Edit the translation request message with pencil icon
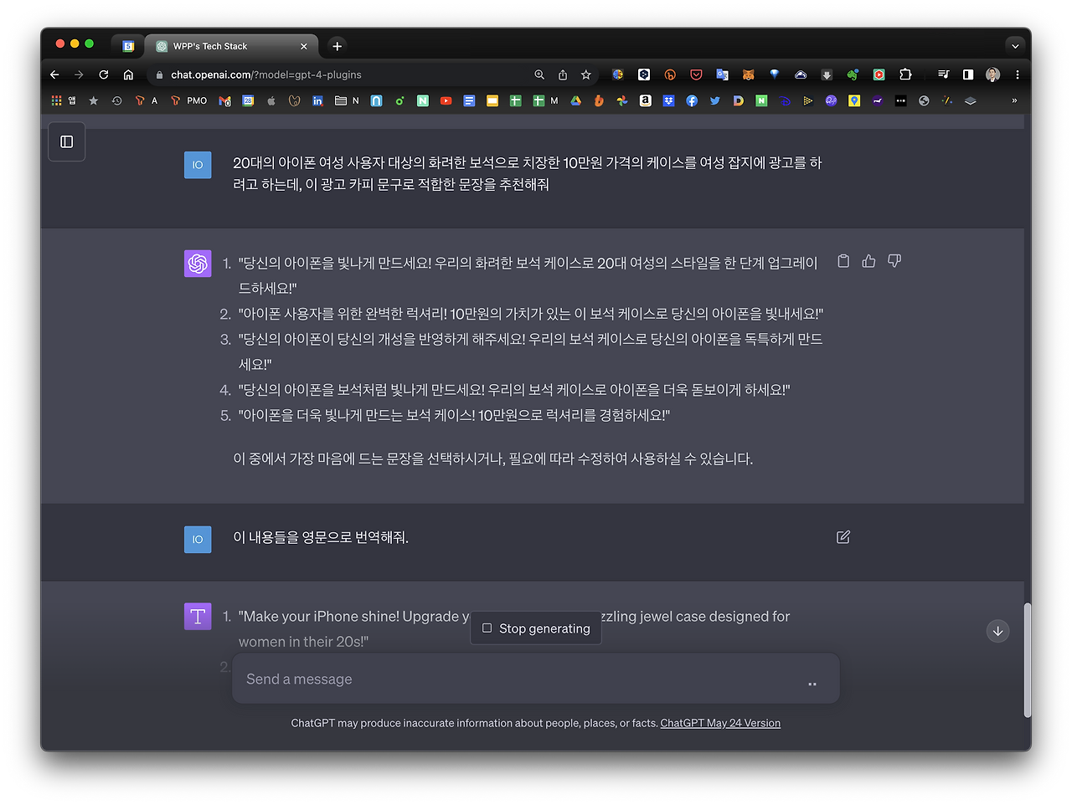 click(x=843, y=536)
